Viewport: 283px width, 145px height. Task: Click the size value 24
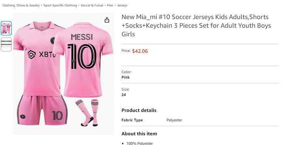point(124,95)
